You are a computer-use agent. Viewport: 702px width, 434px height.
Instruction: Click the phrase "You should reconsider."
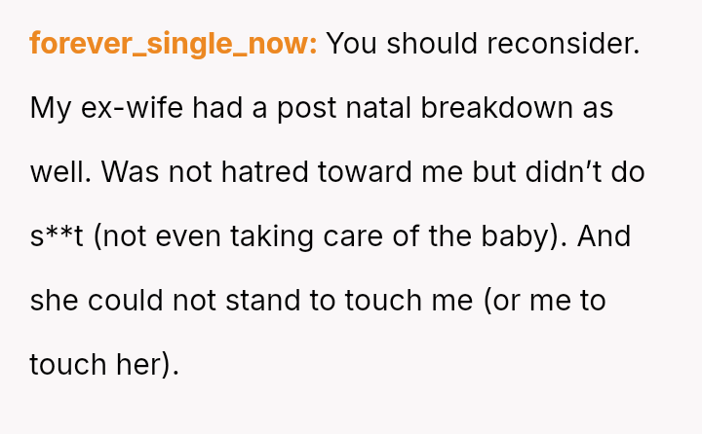click(483, 44)
